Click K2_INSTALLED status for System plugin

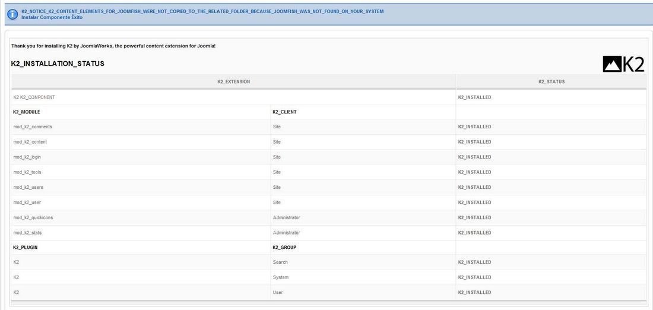point(474,277)
